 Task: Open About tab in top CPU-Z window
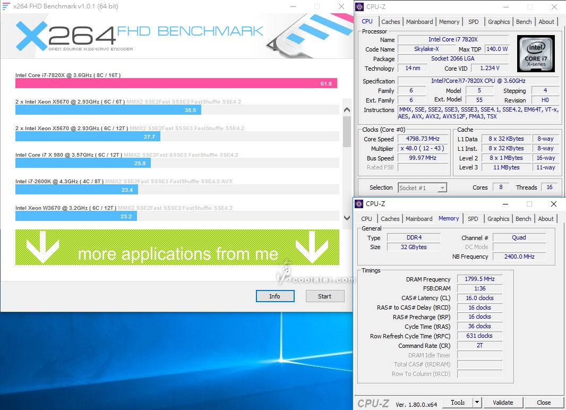(546, 22)
